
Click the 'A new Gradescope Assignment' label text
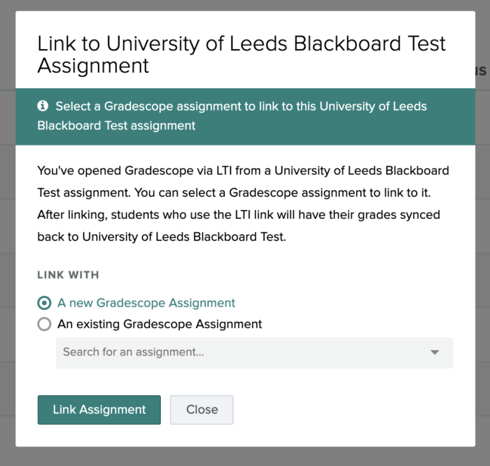[x=146, y=303]
